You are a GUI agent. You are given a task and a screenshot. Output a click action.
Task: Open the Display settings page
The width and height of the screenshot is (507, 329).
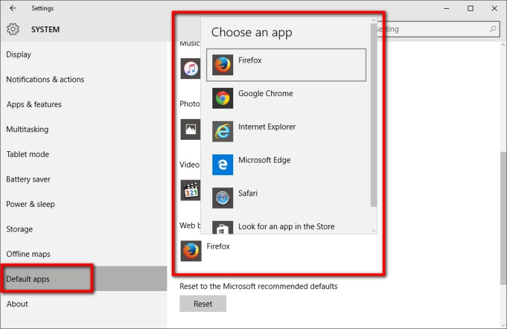(84, 54)
